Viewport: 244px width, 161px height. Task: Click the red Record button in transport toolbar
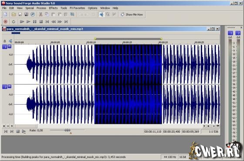pyautogui.click(x=5, y=22)
